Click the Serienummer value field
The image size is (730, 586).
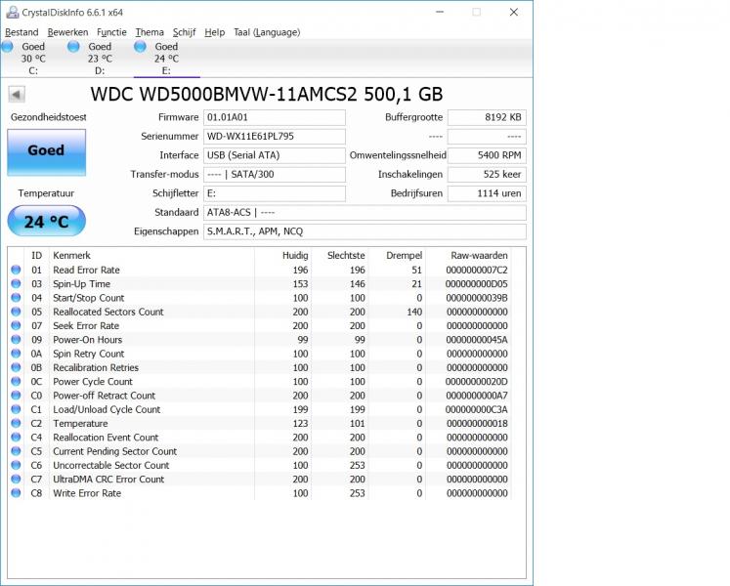(274, 137)
